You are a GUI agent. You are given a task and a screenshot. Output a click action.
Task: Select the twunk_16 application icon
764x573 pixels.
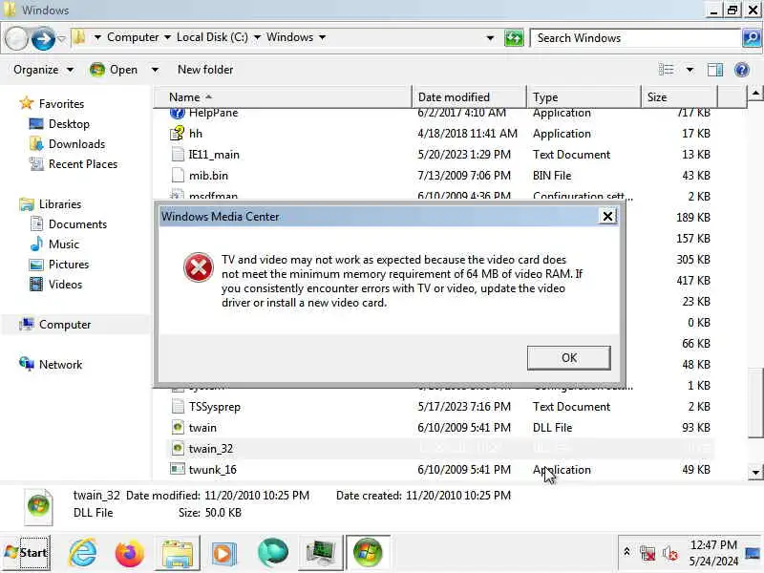(x=178, y=469)
